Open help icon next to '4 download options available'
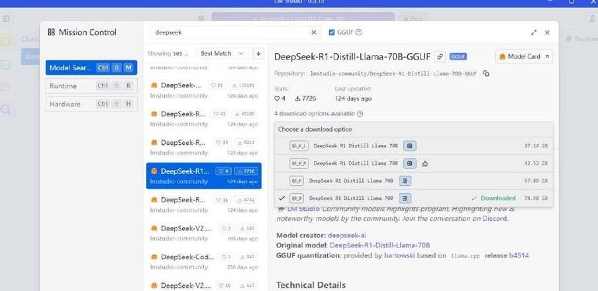Viewport: 598px width, 291px height. [360, 114]
